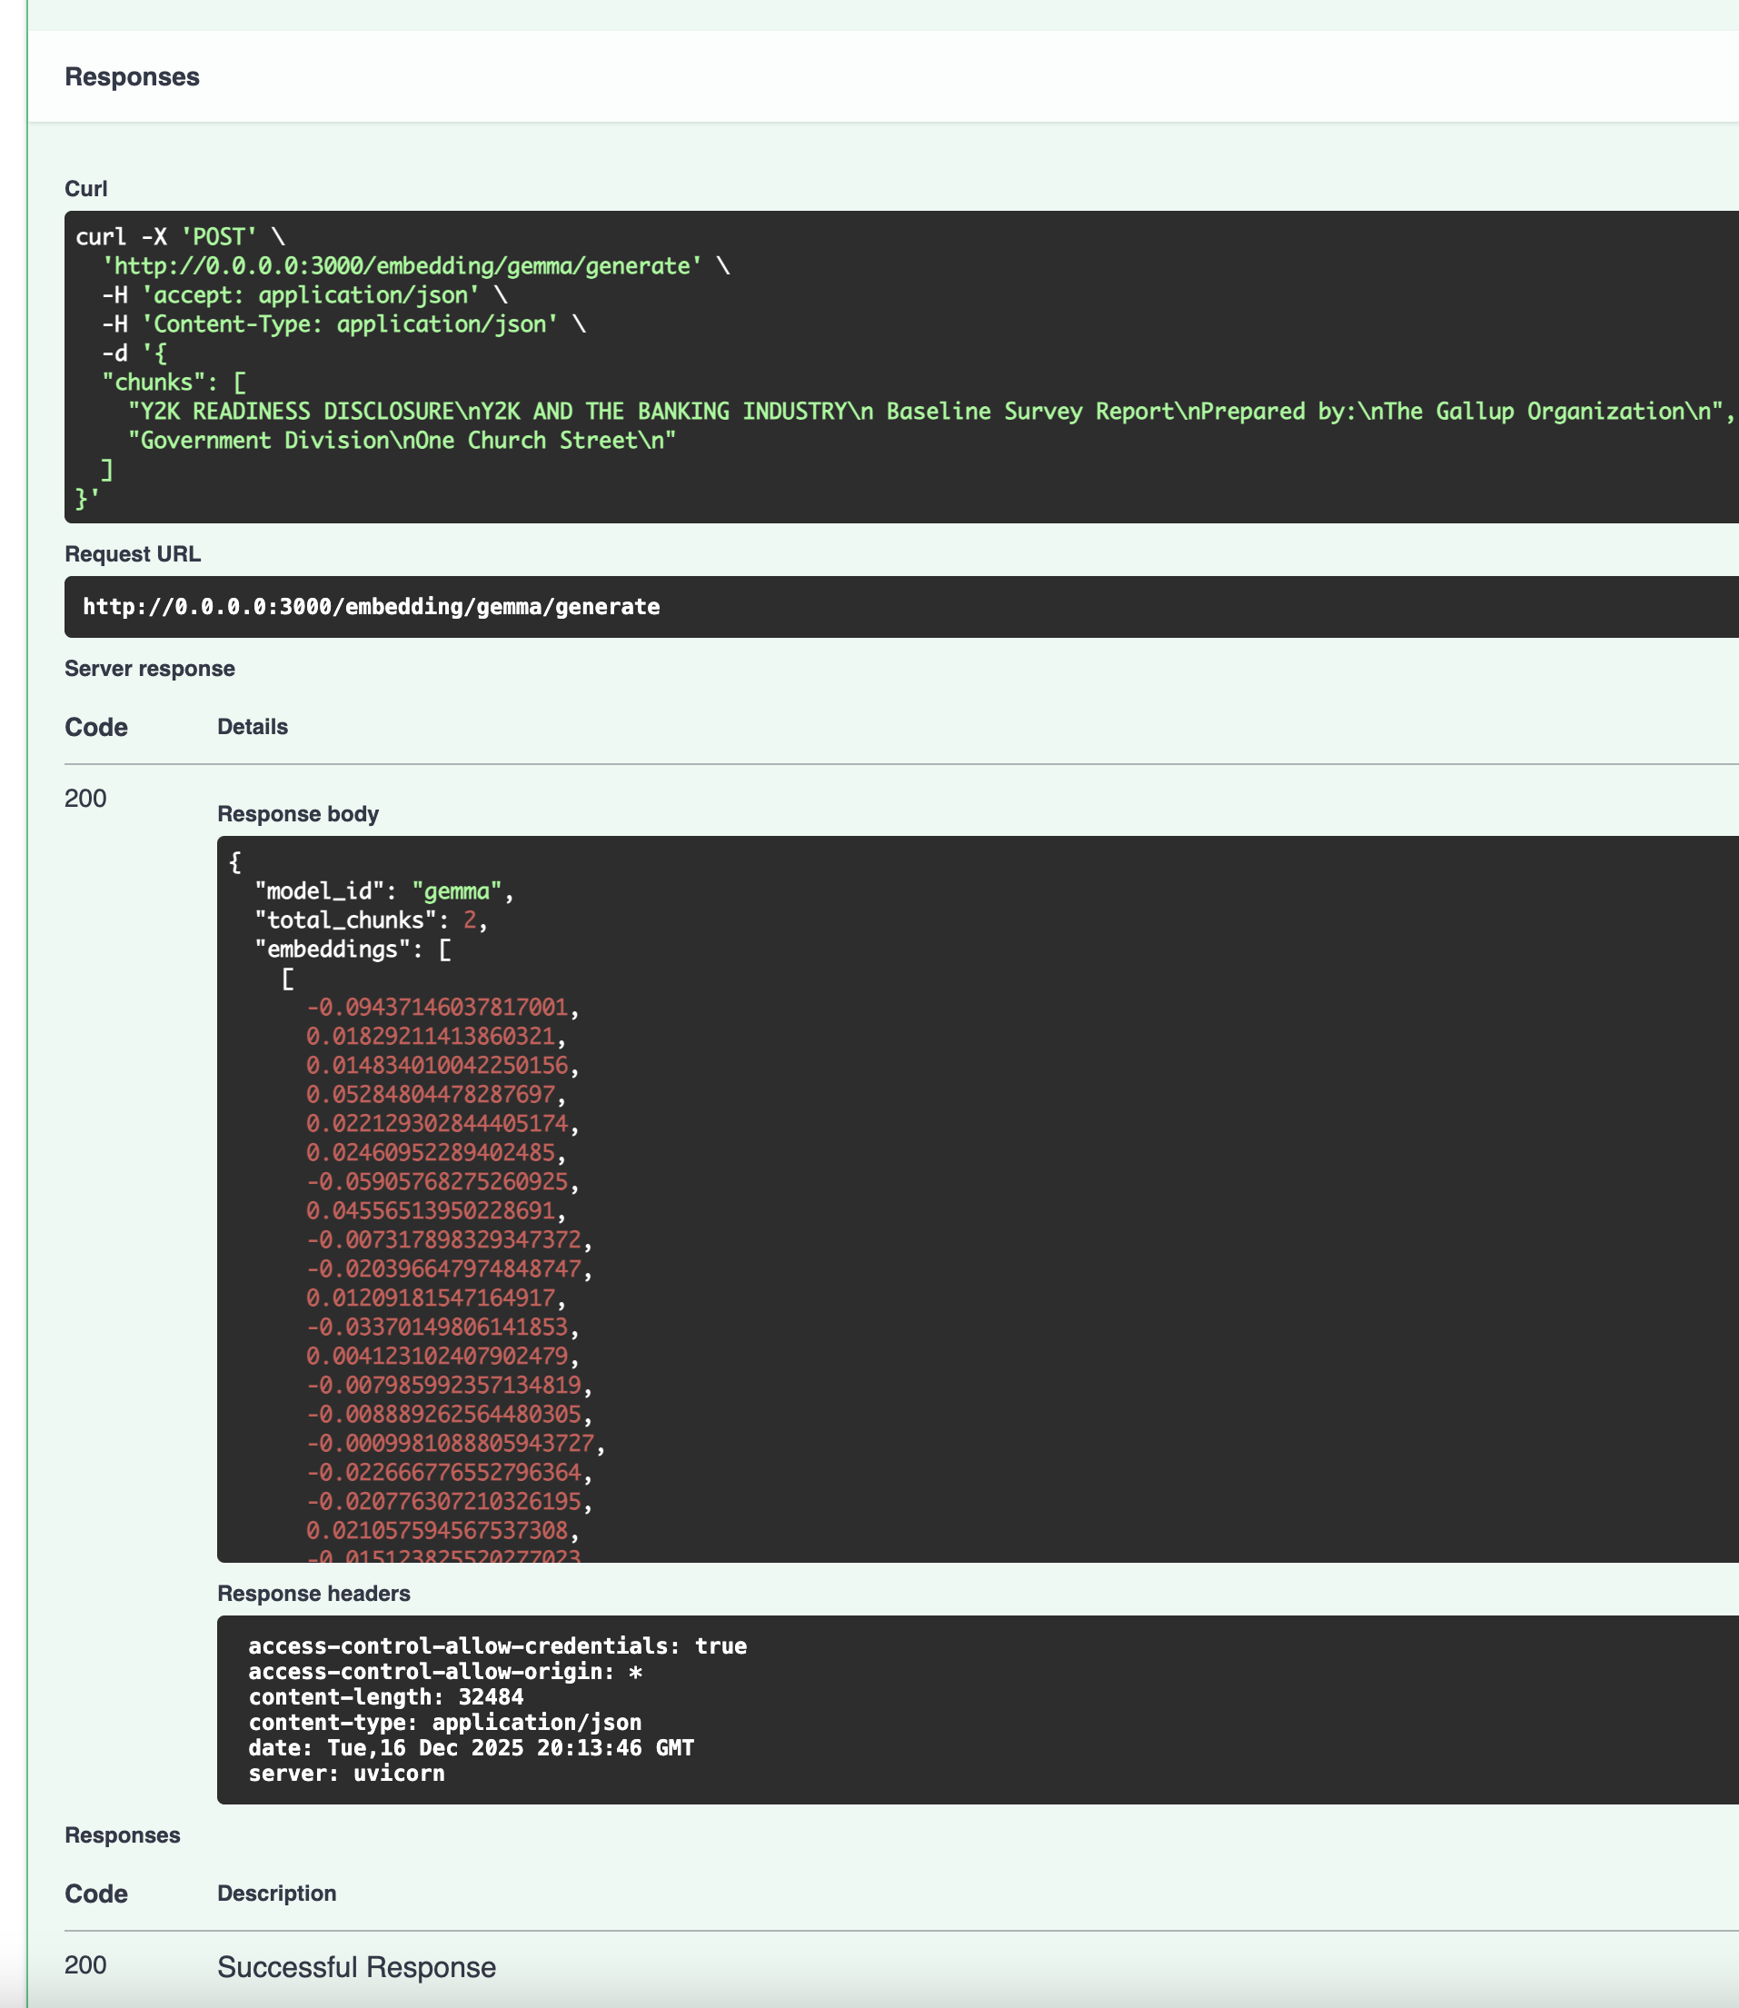Click the curl -X 'POST' command line

(181, 237)
